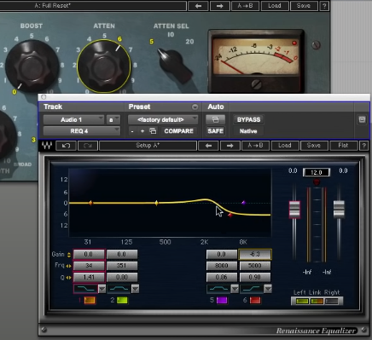Open the REQ 4 plugin selector dropdown

point(82,131)
